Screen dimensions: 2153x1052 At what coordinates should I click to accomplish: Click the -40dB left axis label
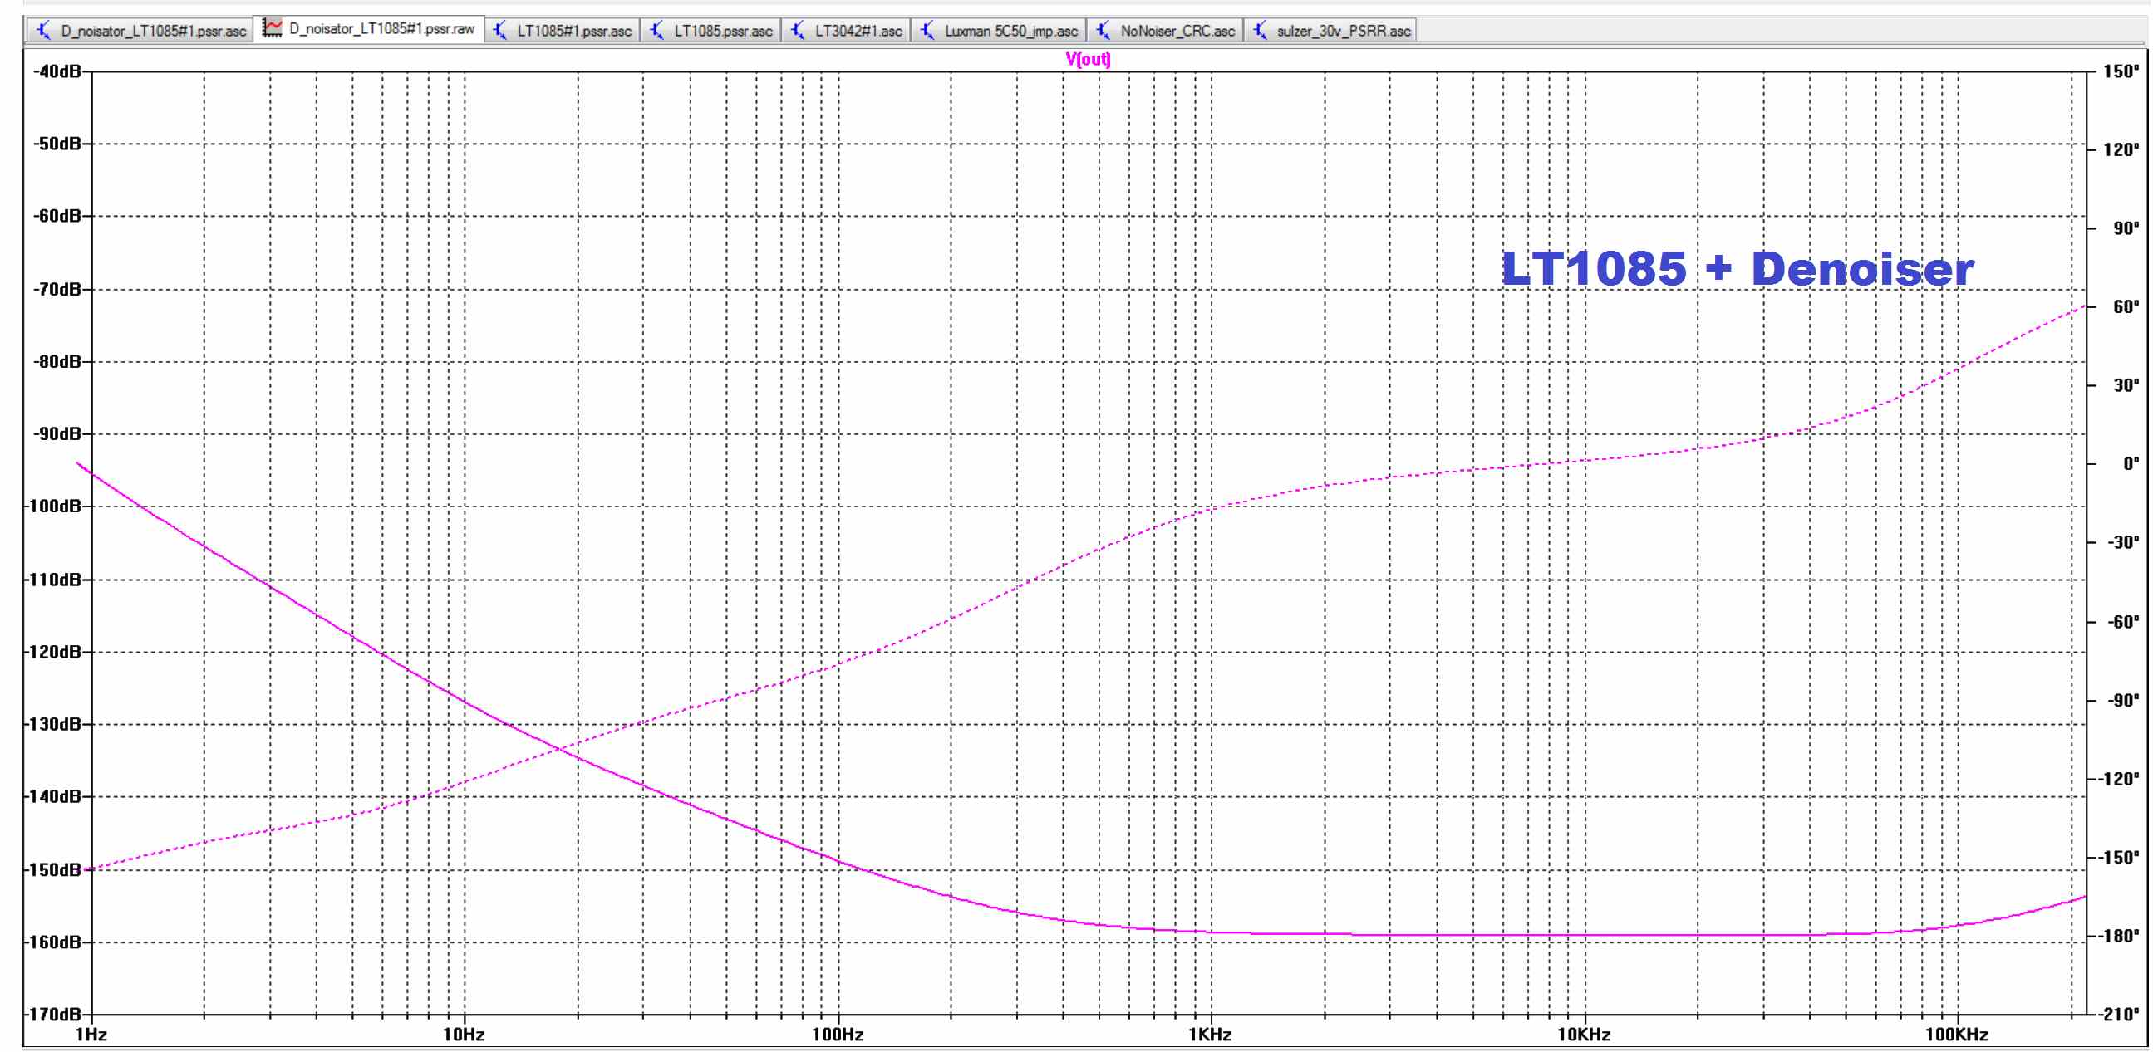57,71
